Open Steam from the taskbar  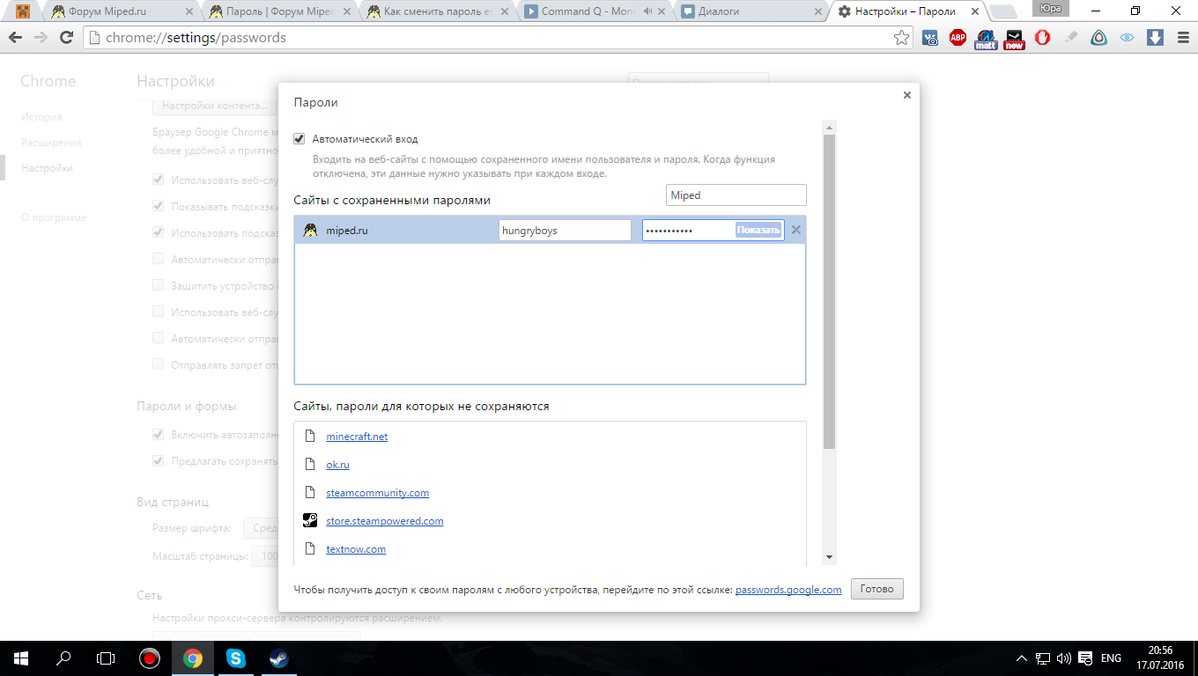click(x=278, y=658)
